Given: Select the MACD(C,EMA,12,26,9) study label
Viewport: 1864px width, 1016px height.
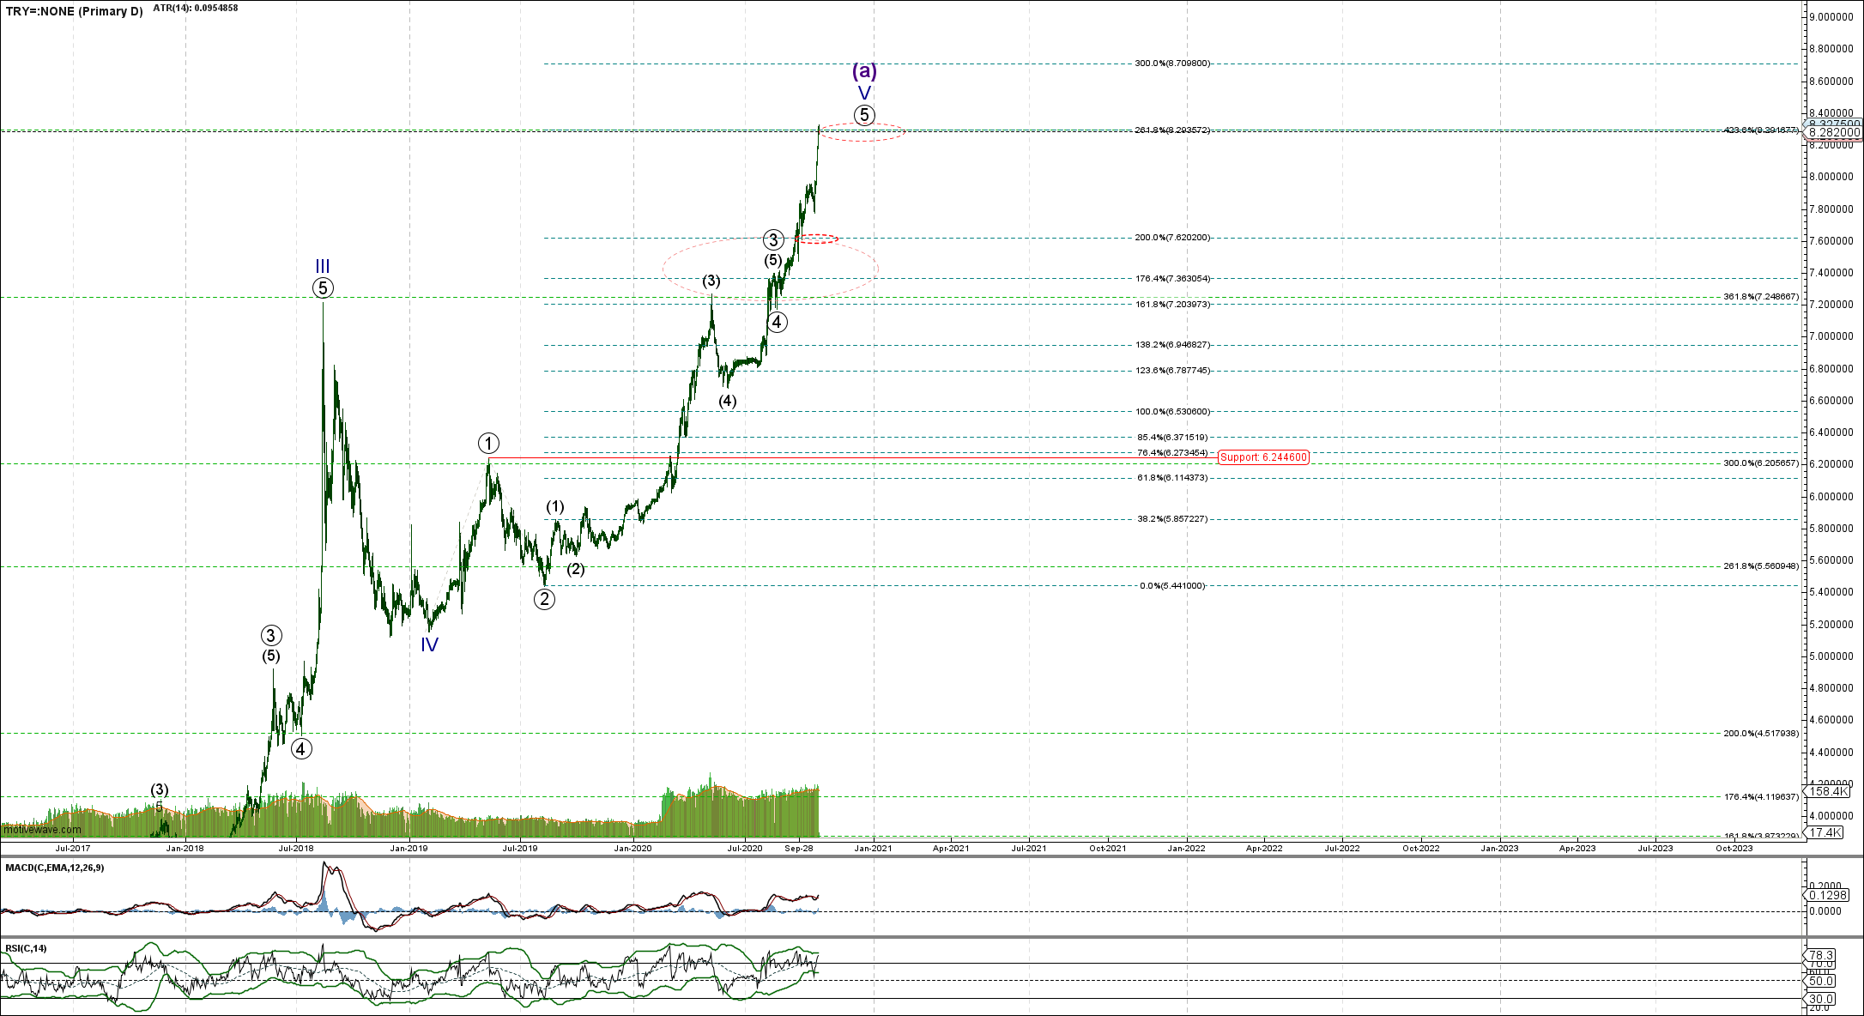Looking at the screenshot, I should tap(55, 868).
